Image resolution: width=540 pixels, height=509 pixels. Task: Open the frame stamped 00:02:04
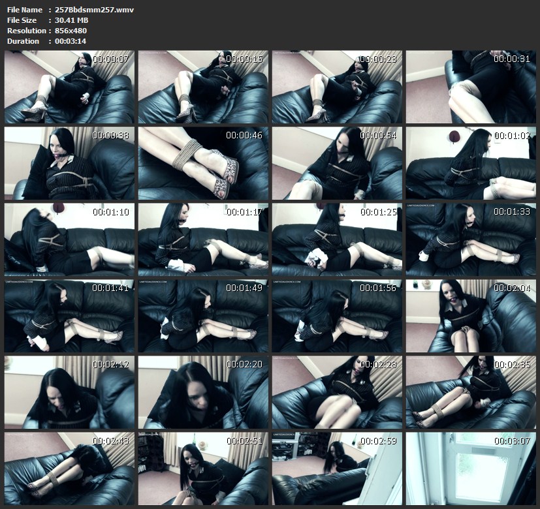pos(471,316)
